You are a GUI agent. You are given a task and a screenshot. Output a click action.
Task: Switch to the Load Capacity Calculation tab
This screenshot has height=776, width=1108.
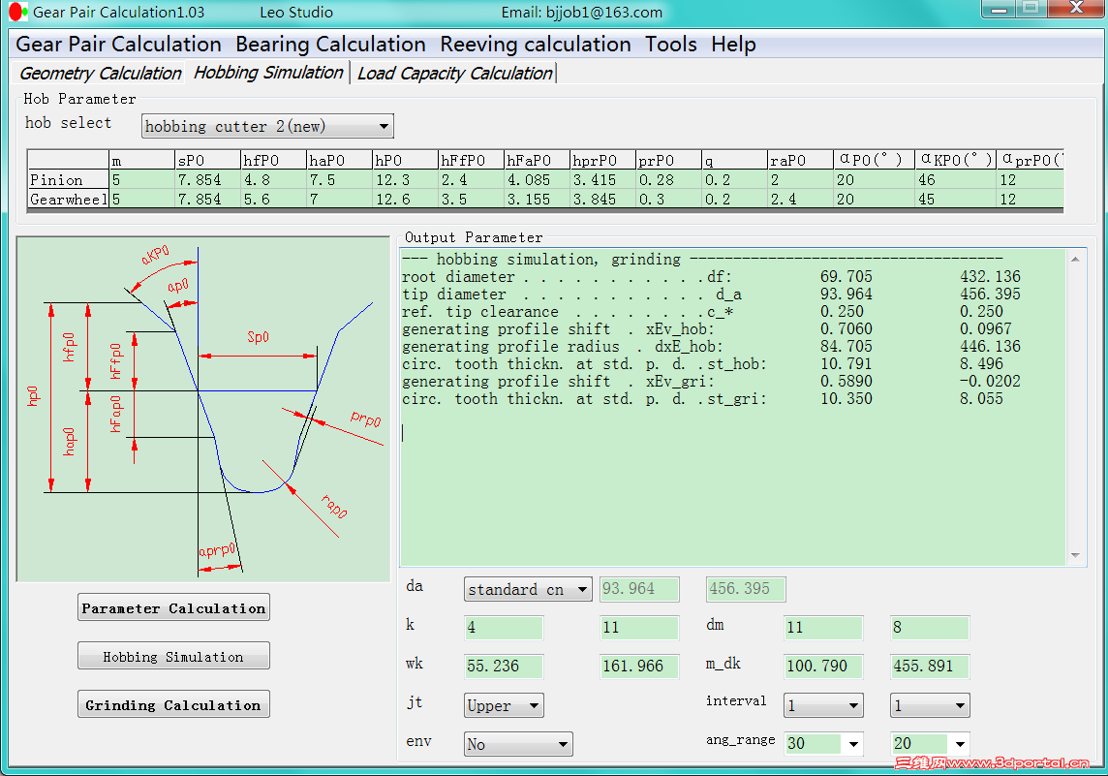click(x=454, y=73)
